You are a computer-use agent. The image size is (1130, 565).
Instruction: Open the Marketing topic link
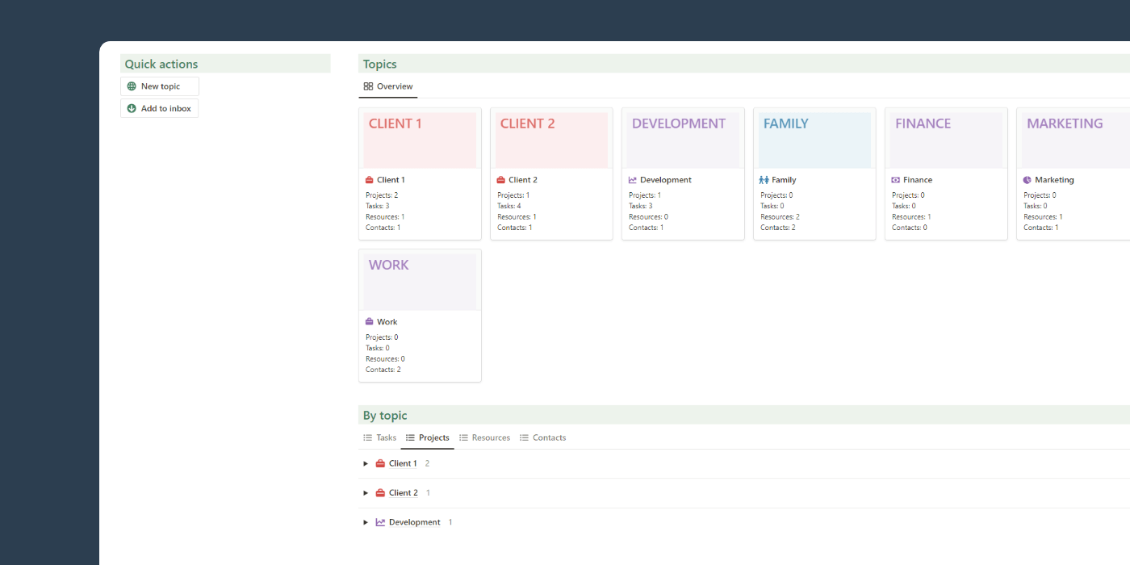tap(1054, 180)
